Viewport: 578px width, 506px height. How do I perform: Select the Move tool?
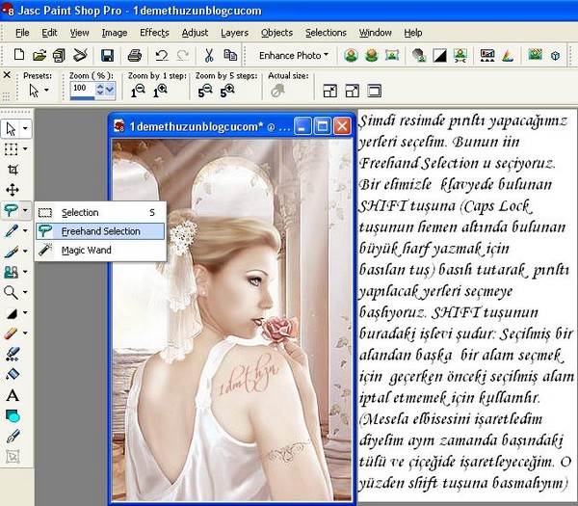pos(12,190)
